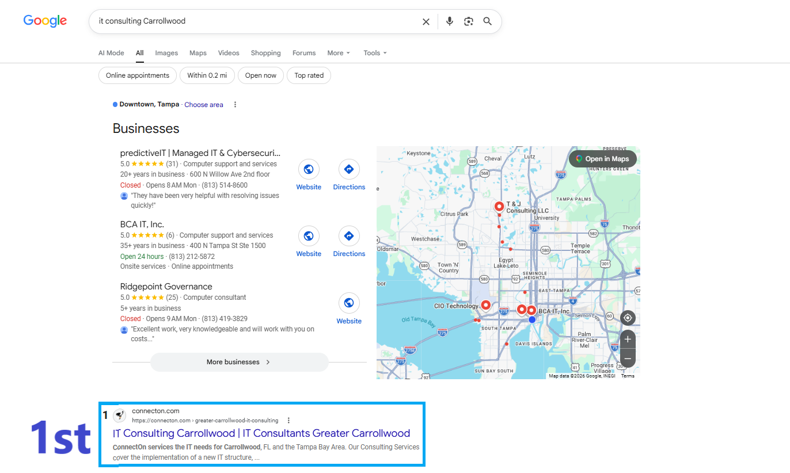This screenshot has height=473, width=790.
Task: Click the Downtown, Tampa location label
Action: (149, 105)
